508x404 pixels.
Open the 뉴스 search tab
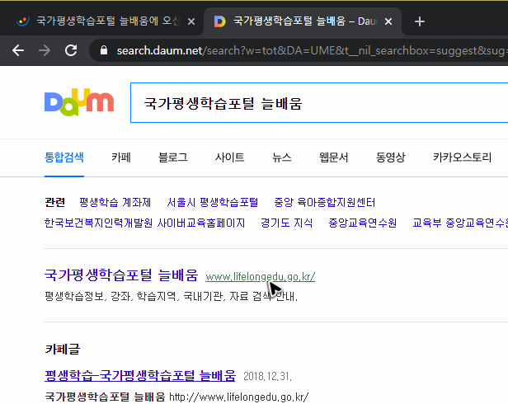pos(281,157)
